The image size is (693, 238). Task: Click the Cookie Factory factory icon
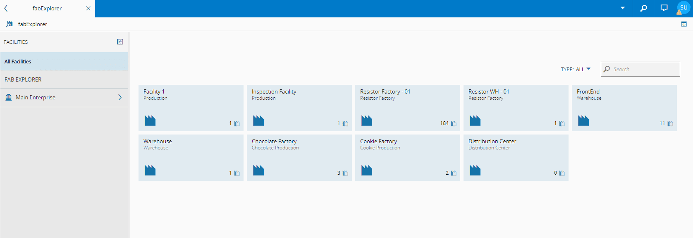click(367, 170)
